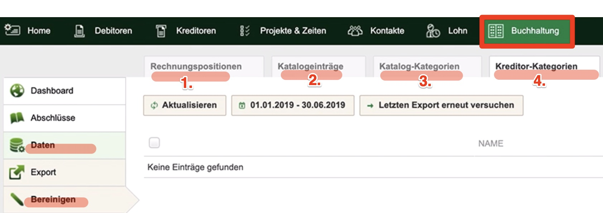
Task: Click the Daten database icon
Action: tap(17, 145)
